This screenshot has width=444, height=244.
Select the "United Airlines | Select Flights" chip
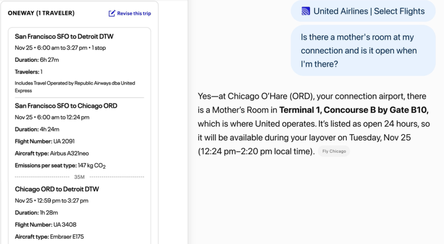coord(363,11)
